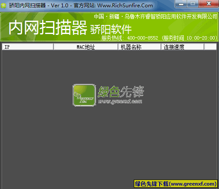Click the disabled maximize button
Image resolution: width=219 pixels, height=189 pixels.
tap(193, 3)
